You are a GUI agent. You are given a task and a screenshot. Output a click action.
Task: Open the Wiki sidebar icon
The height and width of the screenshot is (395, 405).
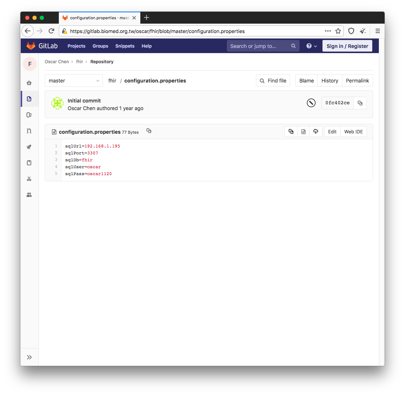pyautogui.click(x=29, y=163)
